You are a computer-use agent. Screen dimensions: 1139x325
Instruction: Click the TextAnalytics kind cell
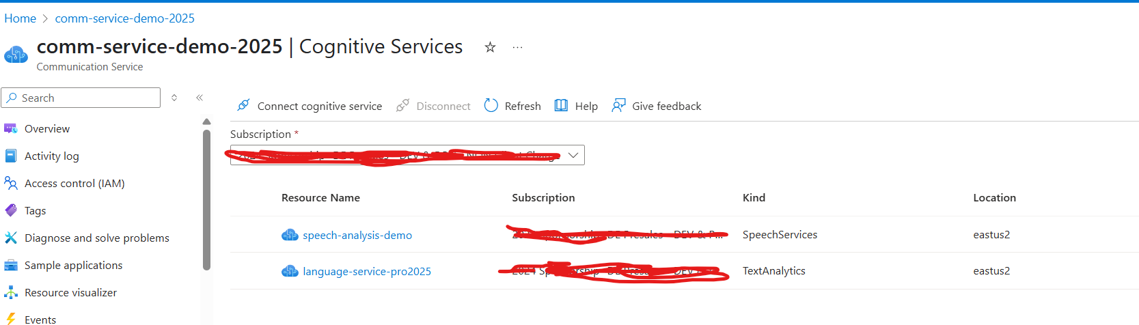(x=774, y=270)
